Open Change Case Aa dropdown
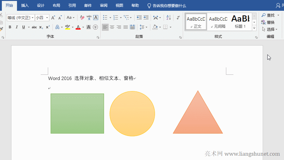The width and height of the screenshot is (284, 160). pyautogui.click(x=71, y=18)
